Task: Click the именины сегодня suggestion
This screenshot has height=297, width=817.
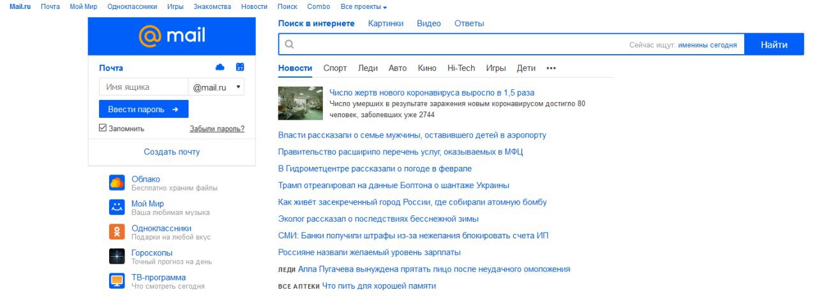Action: [707, 45]
